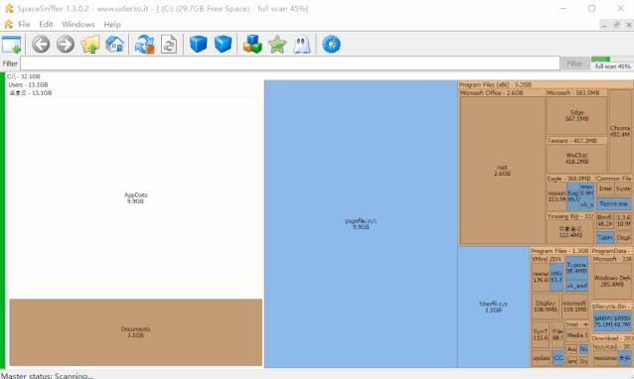Go to the higher folder level
Image resolution: width=634 pixels, height=379 pixels.
(x=89, y=45)
